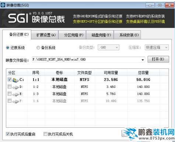Click the disk drive icon for E:

(x=15, y=94)
